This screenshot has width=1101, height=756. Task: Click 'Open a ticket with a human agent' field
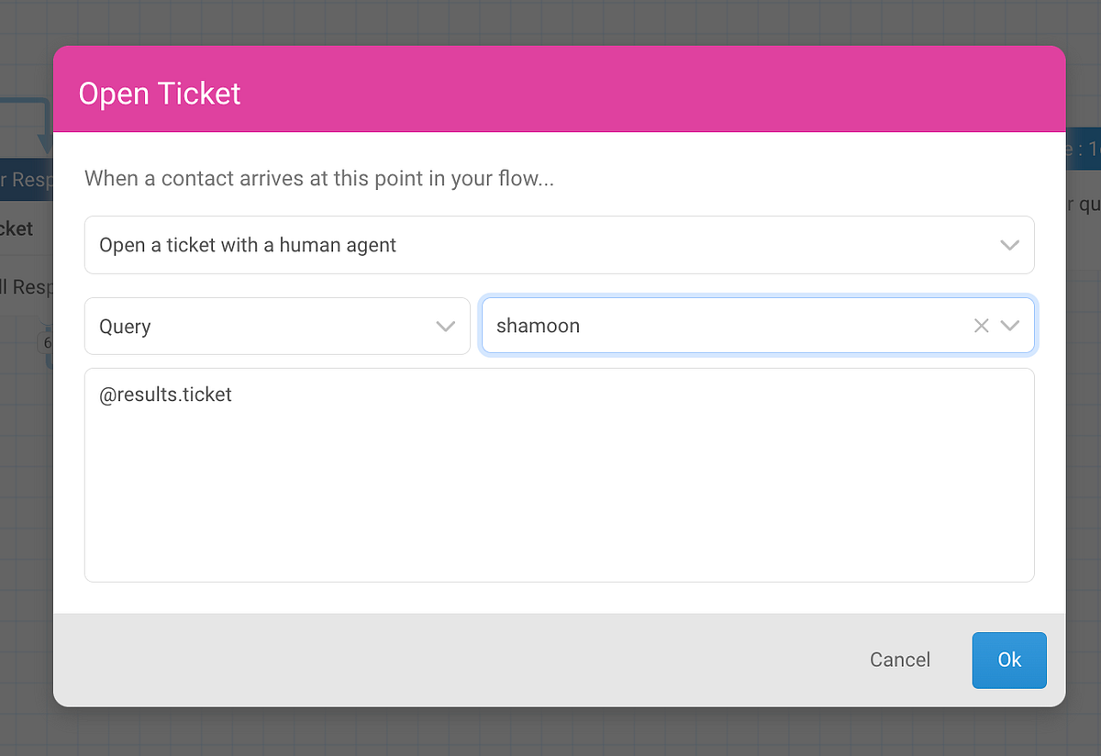tap(367, 245)
